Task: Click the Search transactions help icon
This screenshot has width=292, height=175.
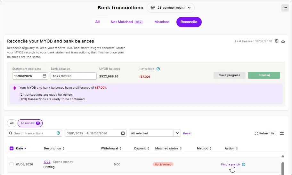Action: tap(58, 133)
